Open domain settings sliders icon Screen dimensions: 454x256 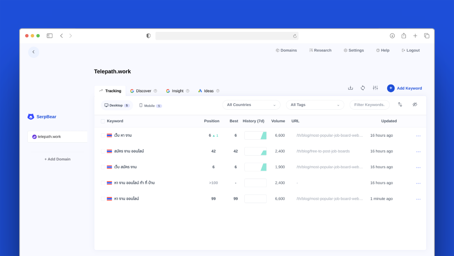[375, 88]
